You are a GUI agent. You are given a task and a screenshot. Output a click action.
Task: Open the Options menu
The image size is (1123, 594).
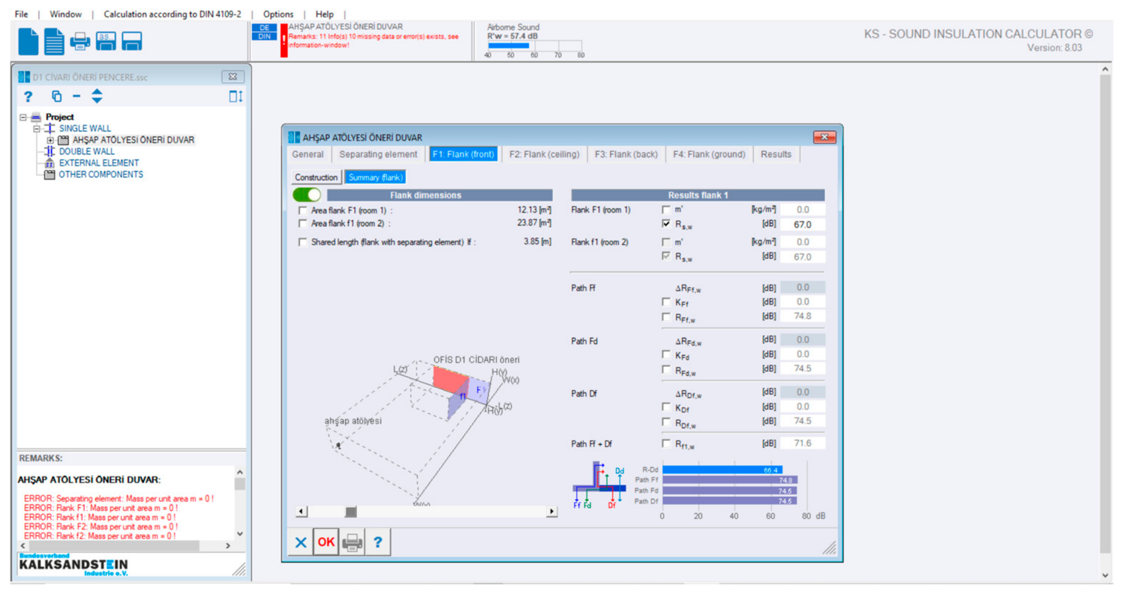pos(278,14)
